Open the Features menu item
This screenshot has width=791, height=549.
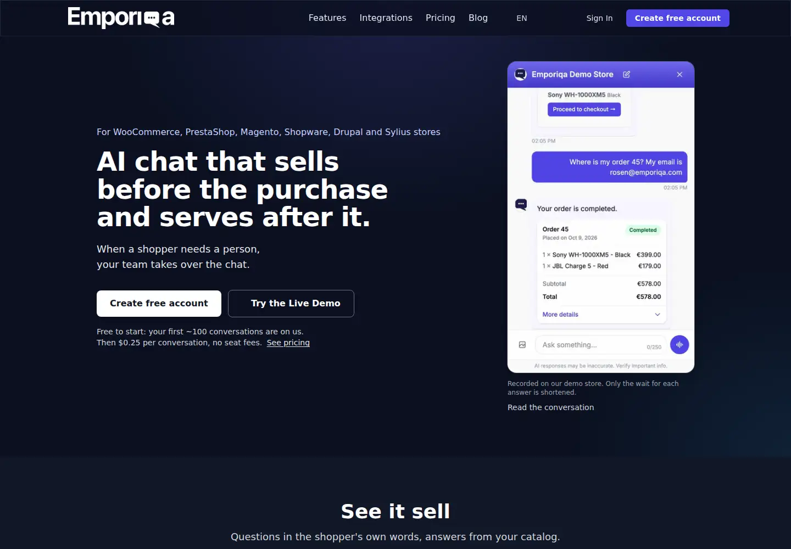pyautogui.click(x=327, y=18)
